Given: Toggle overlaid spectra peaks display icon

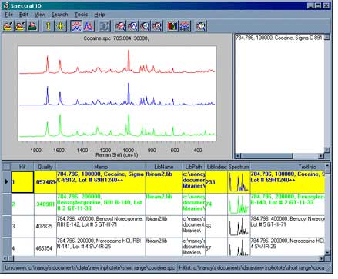Looking at the screenshot, I should 89,26.
